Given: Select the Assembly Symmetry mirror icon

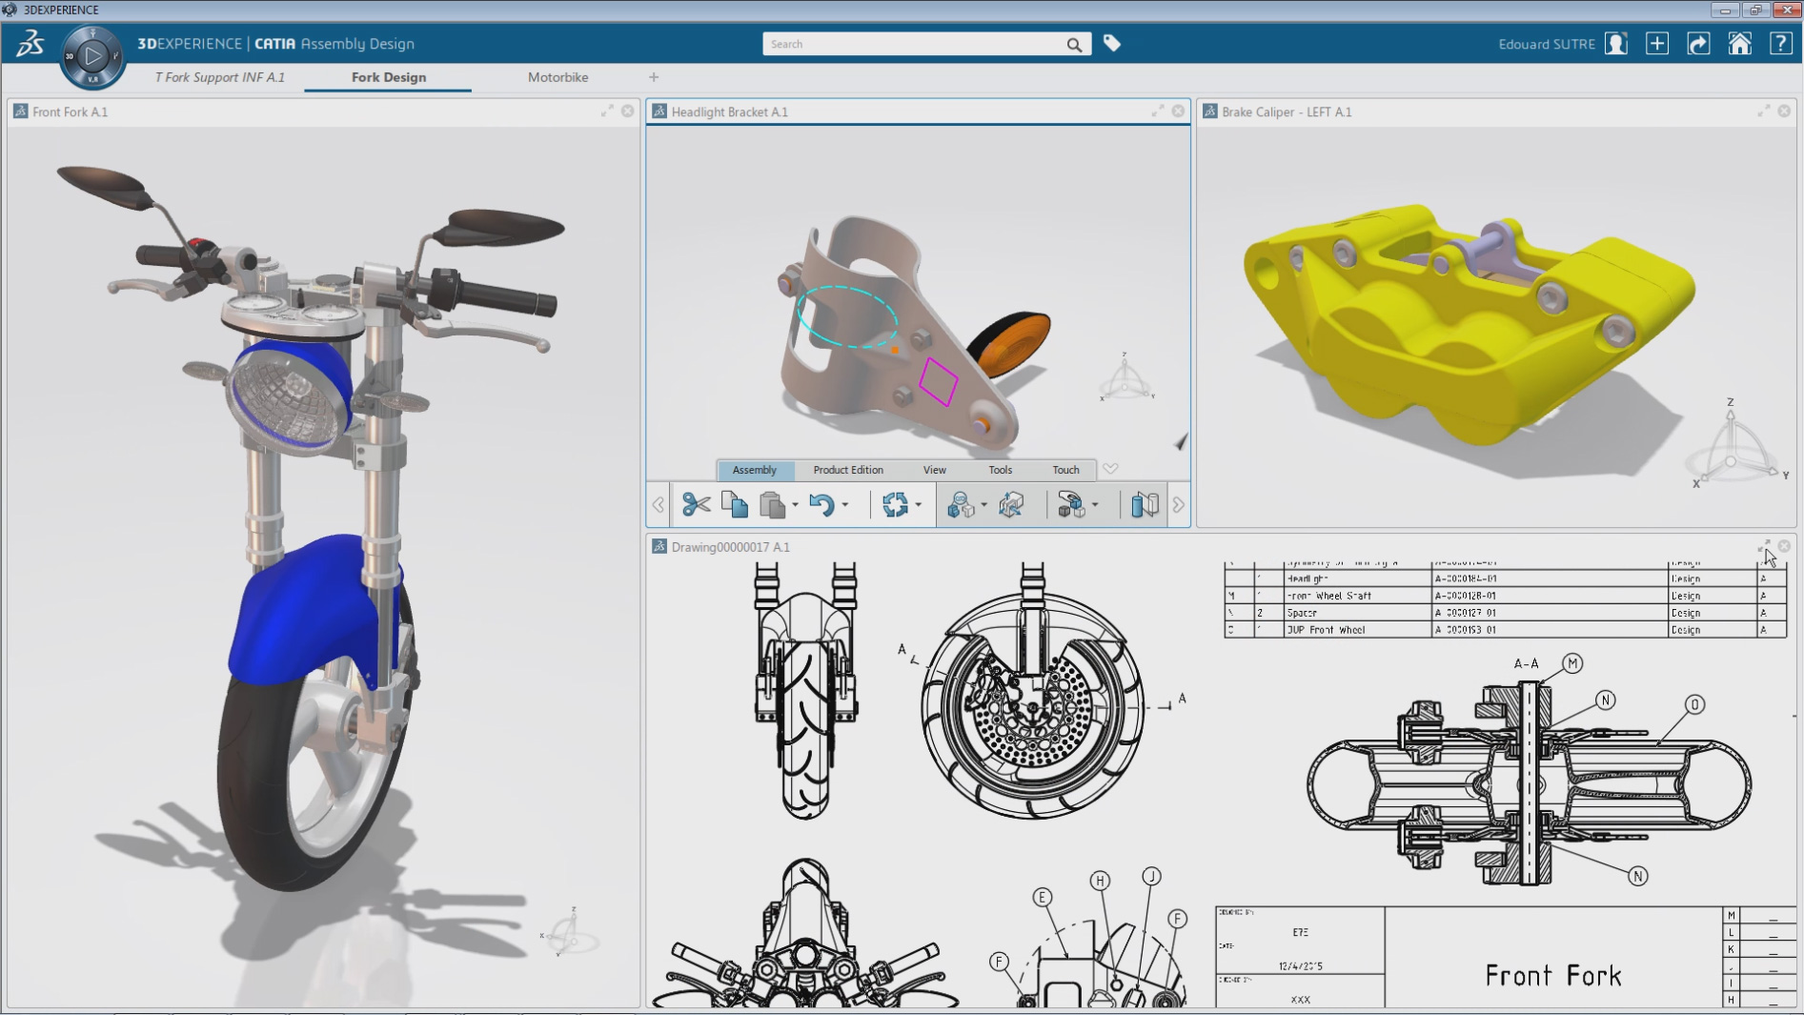Looking at the screenshot, I should (1145, 504).
